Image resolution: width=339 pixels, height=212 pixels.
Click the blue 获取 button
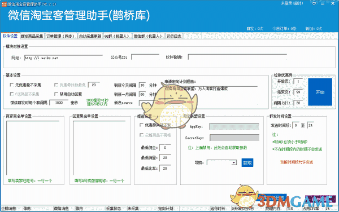[x=247, y=163]
